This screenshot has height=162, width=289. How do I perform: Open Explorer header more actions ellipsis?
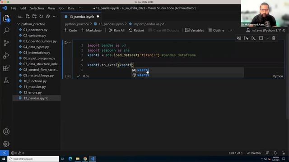pyautogui.click(x=55, y=17)
